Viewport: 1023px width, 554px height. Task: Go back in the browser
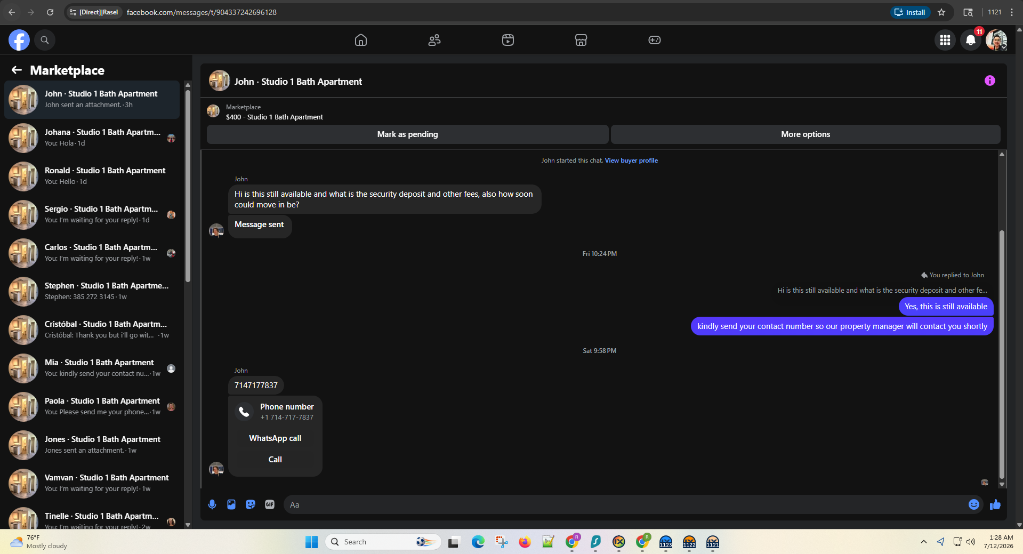12,12
